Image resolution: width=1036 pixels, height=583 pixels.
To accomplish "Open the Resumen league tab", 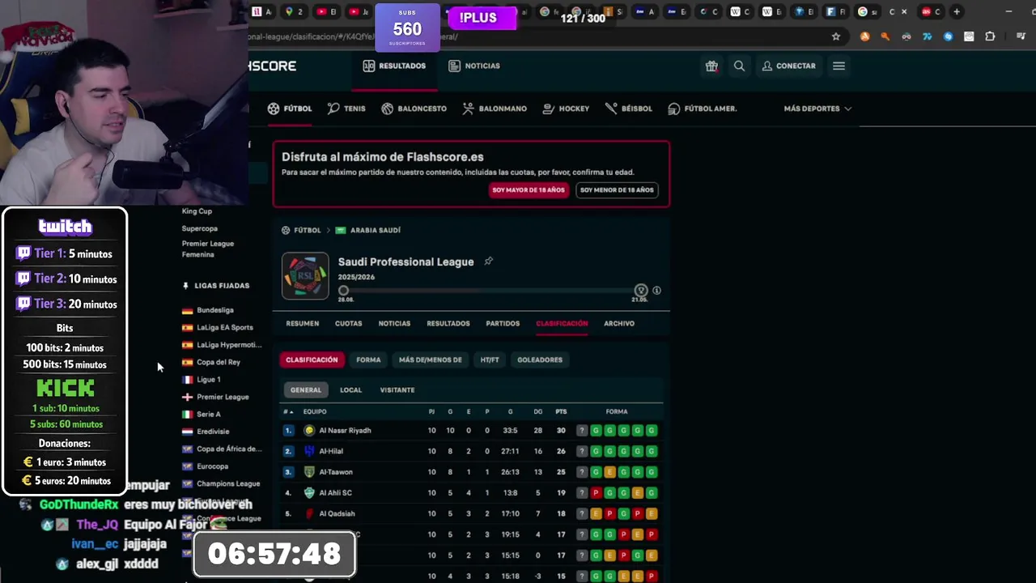I will point(303,324).
